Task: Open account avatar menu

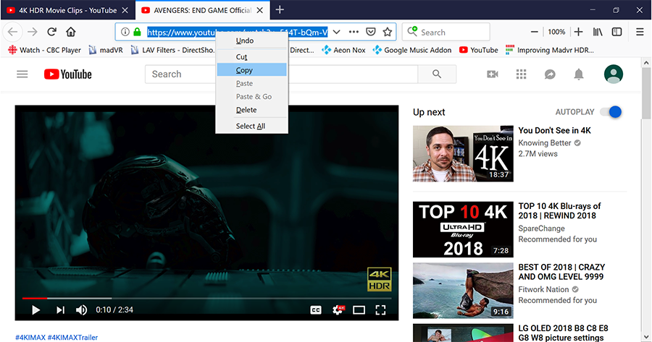Action: [614, 74]
